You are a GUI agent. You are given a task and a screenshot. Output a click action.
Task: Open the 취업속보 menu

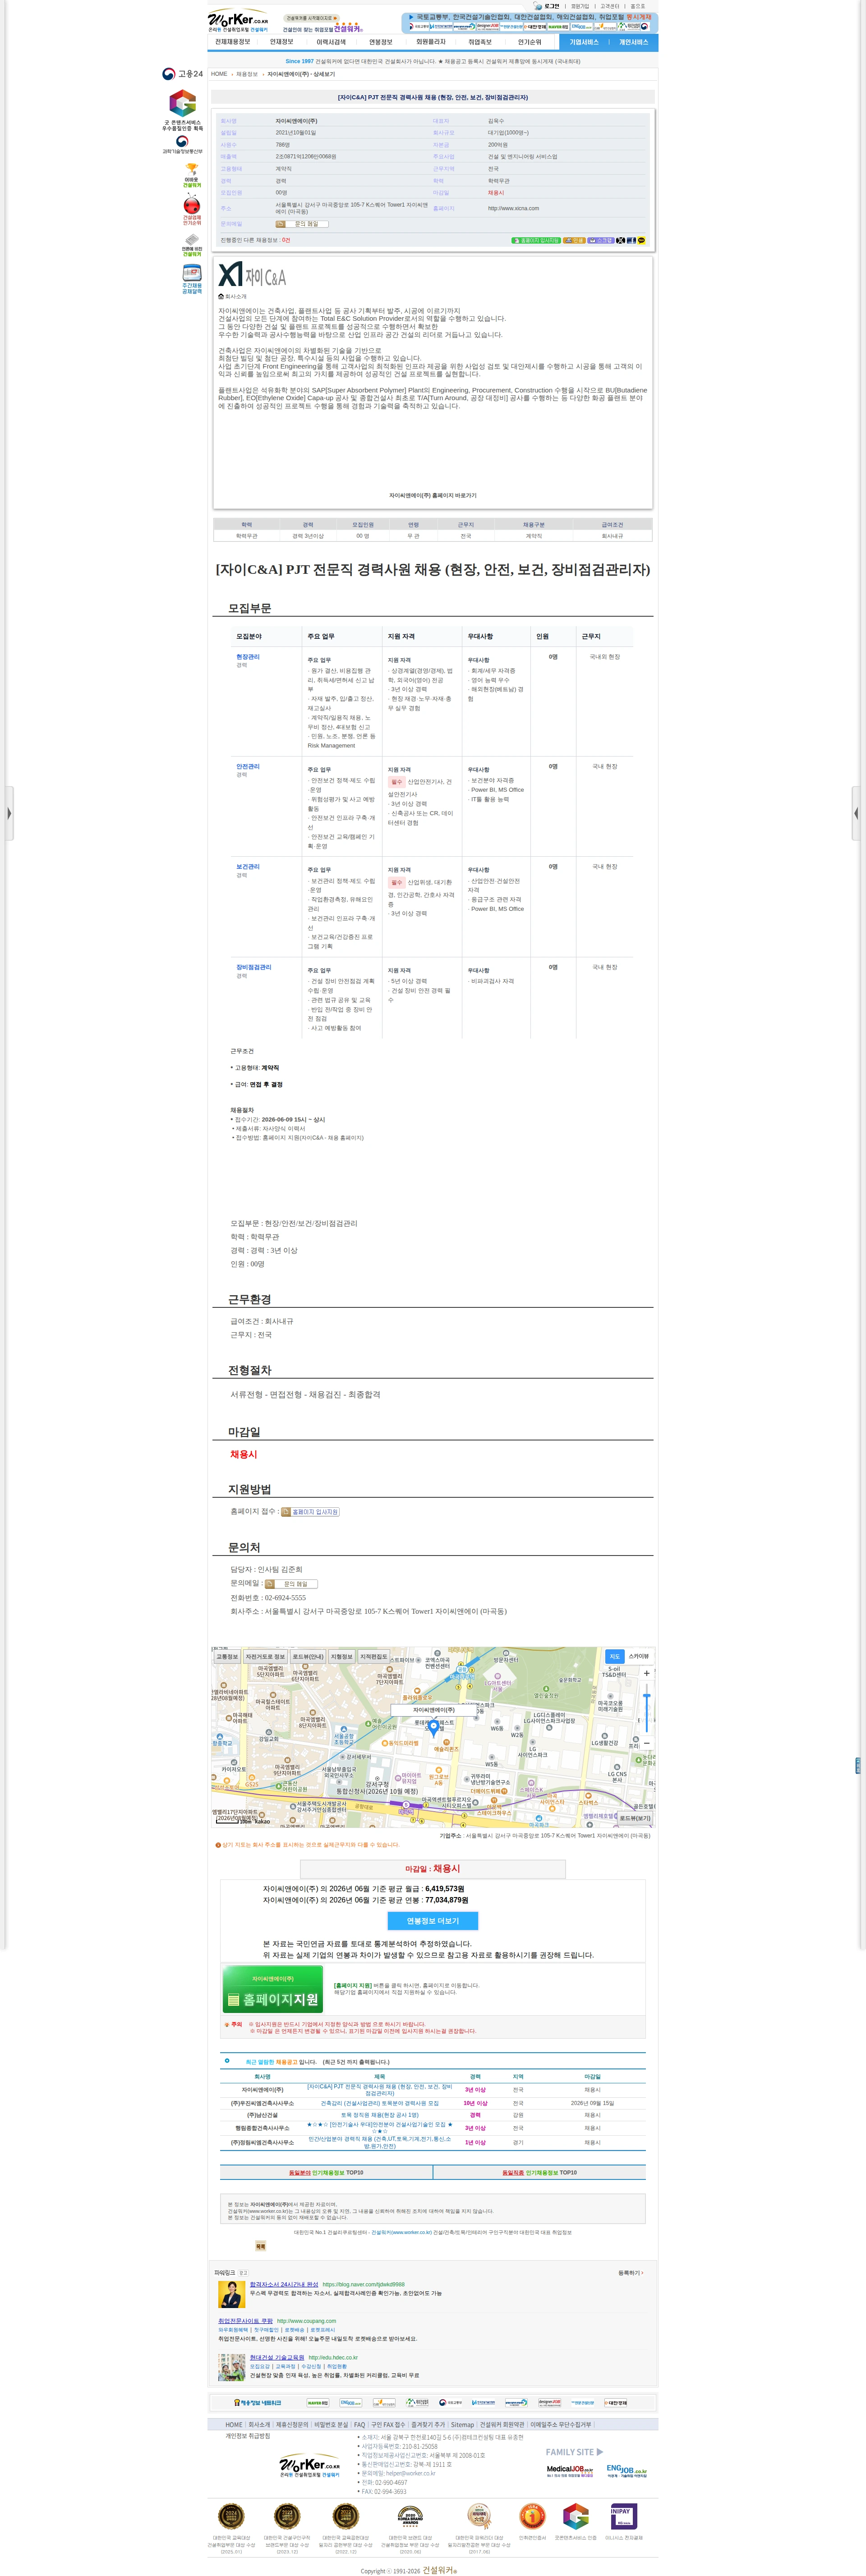coord(480,42)
